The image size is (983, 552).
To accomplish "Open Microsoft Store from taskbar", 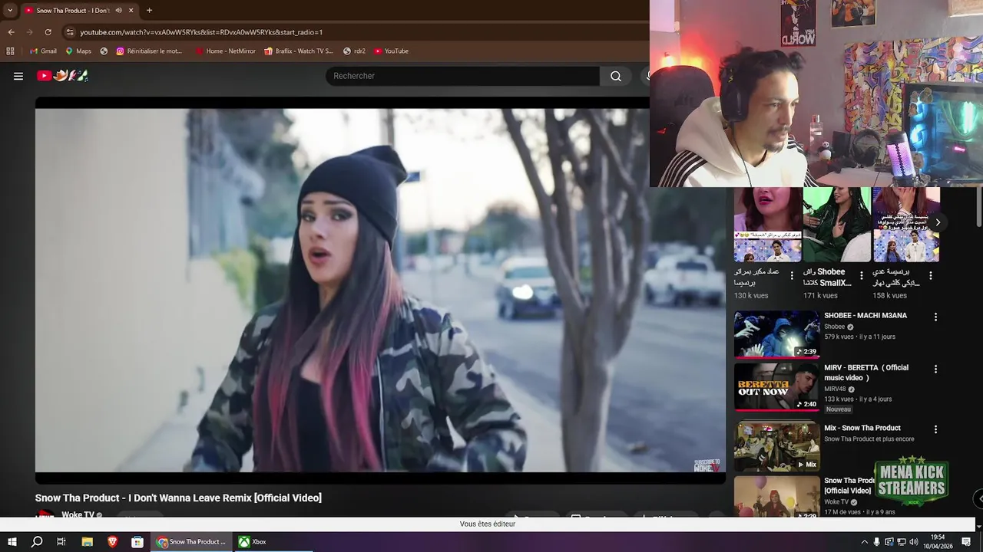I will click(137, 542).
